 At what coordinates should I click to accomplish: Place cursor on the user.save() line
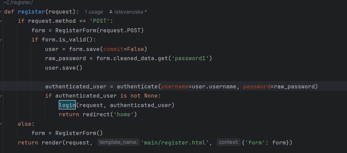click(x=64, y=68)
